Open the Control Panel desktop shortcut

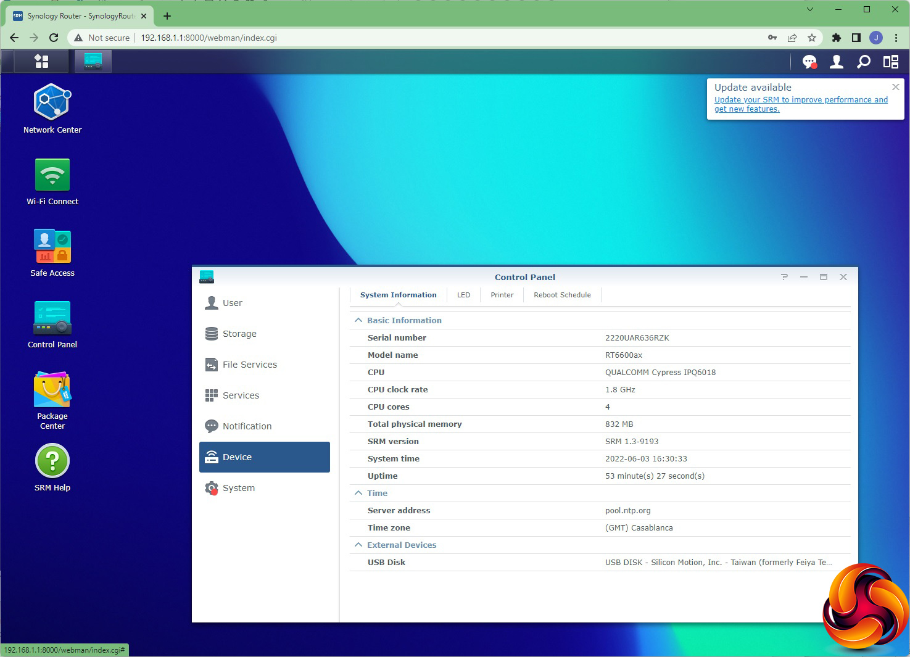pyautogui.click(x=52, y=324)
